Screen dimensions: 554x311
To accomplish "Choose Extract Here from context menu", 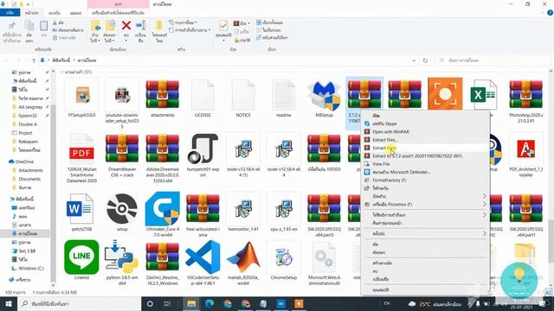I will coord(424,148).
